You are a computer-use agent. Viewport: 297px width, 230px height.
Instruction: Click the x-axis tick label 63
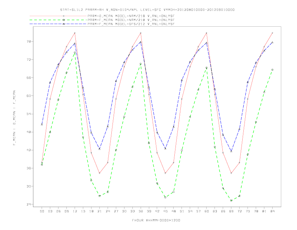click(x=215, y=211)
